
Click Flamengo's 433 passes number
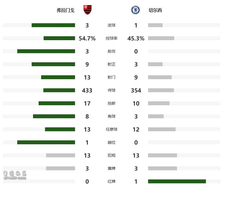tap(87, 91)
